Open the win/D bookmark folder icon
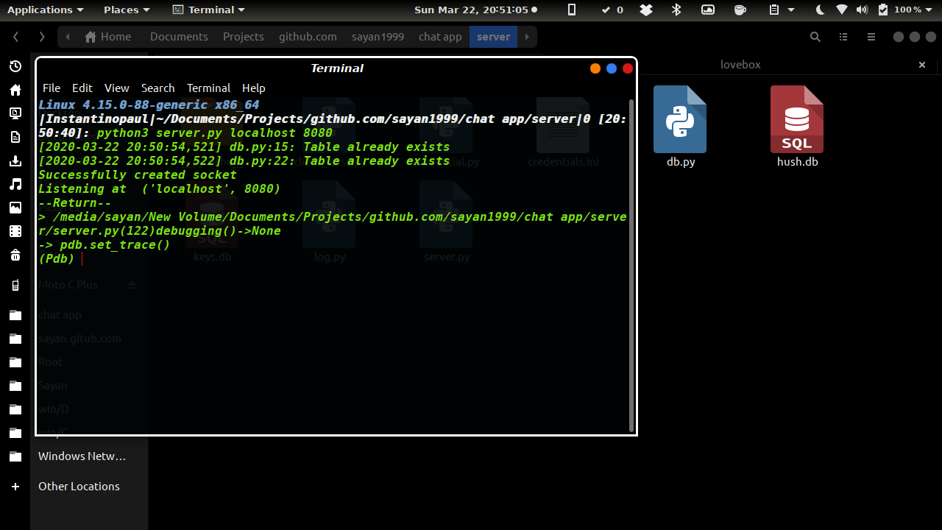The height and width of the screenshot is (530, 942). tap(15, 409)
